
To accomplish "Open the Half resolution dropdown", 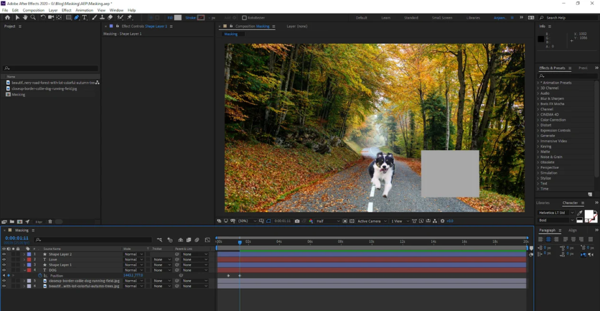I will click(328, 221).
